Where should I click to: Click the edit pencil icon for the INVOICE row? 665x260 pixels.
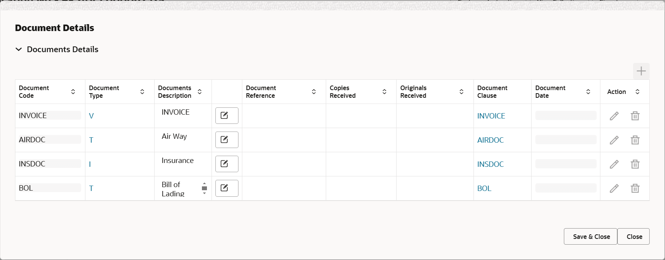coord(614,115)
